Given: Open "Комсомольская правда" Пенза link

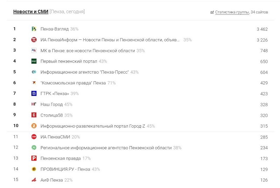Looking at the screenshot, I should click(73, 83).
